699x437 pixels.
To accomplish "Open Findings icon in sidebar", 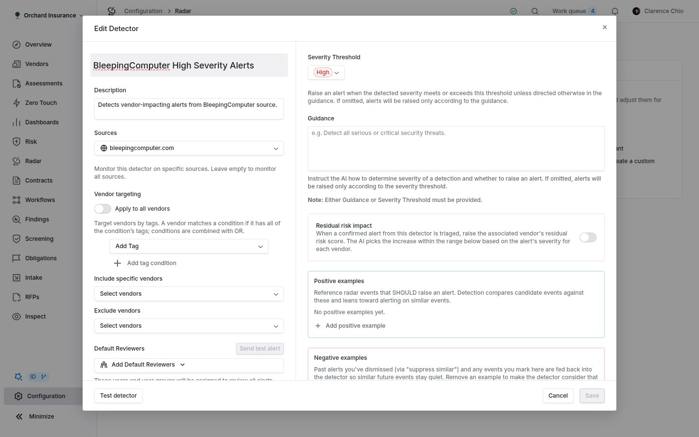I will click(17, 219).
